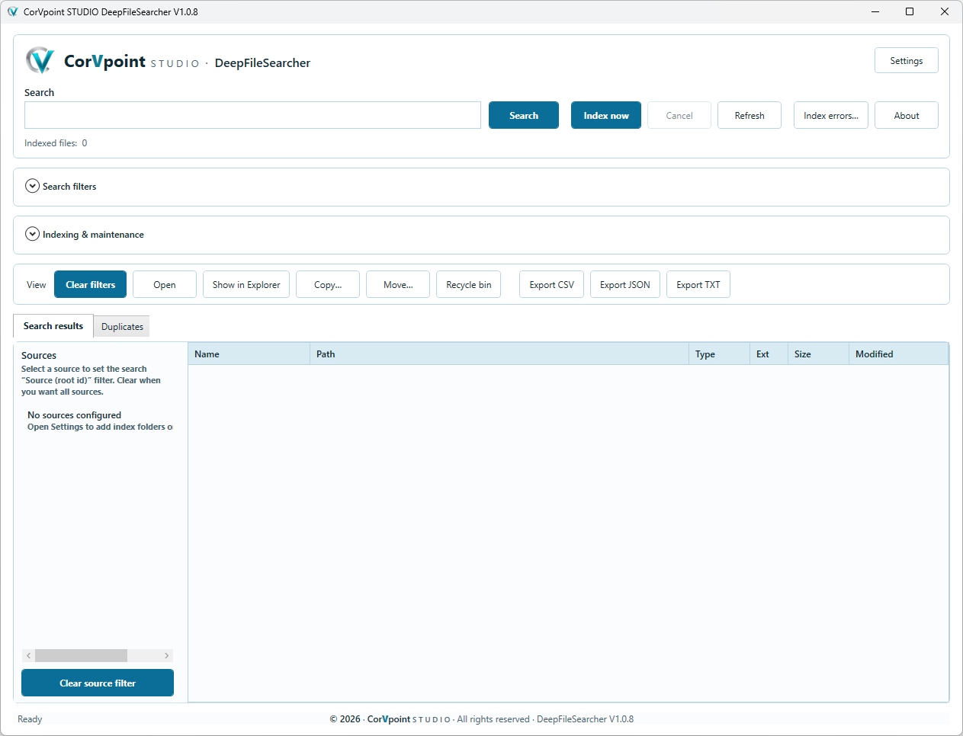963x736 pixels.
Task: Switch to the Duplicates tab
Action: [x=122, y=326]
